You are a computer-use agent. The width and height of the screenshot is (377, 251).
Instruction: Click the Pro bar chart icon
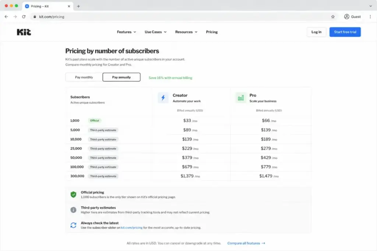(241, 98)
